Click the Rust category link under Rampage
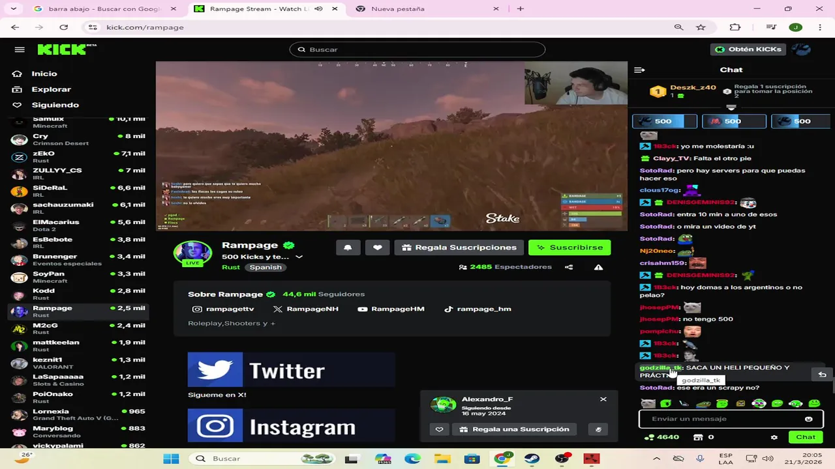Image resolution: width=835 pixels, height=469 pixels. tap(231, 267)
